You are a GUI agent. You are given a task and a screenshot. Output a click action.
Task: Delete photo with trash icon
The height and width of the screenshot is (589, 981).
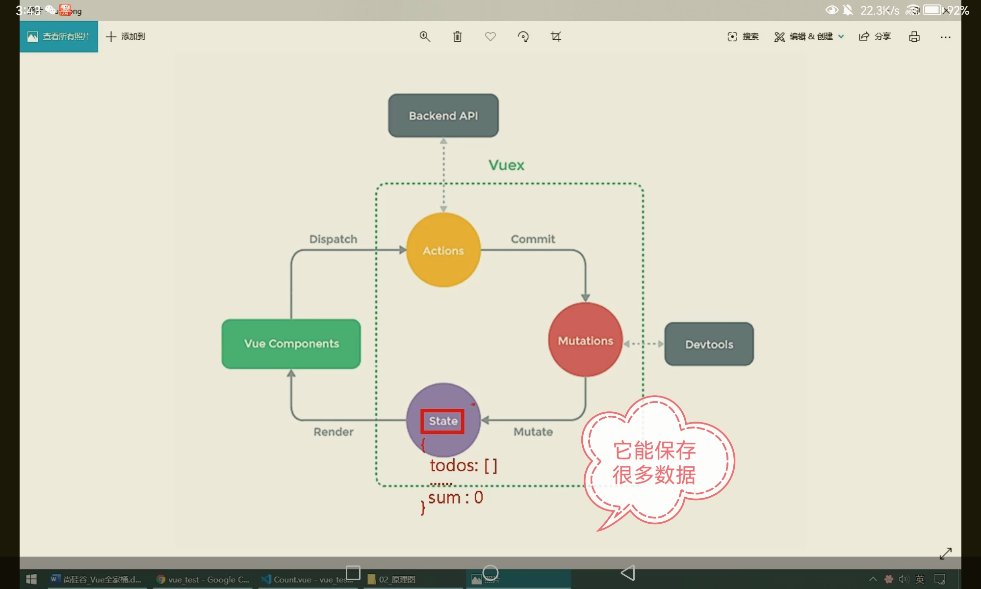(457, 36)
